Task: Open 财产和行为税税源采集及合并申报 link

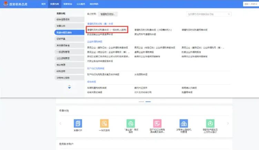Action: (x=103, y=74)
